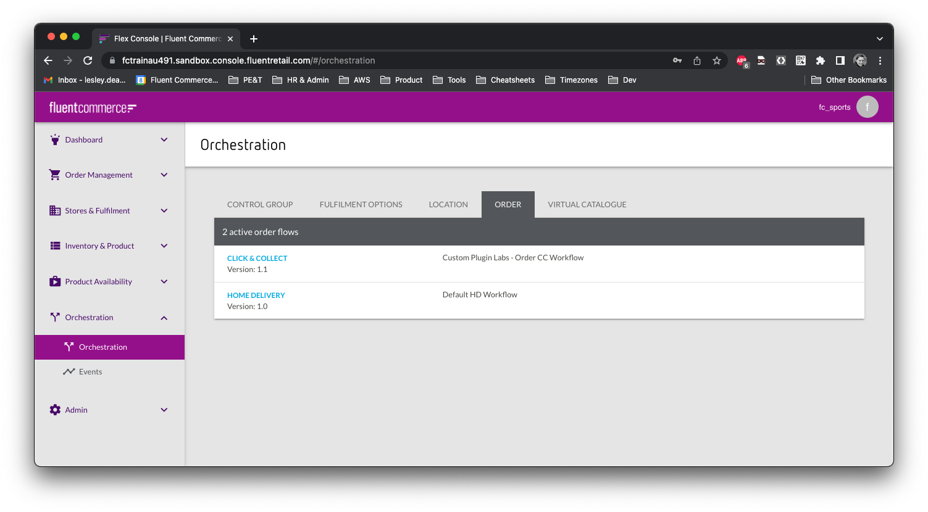Click the share icon in address bar
The image size is (928, 512).
(x=697, y=60)
